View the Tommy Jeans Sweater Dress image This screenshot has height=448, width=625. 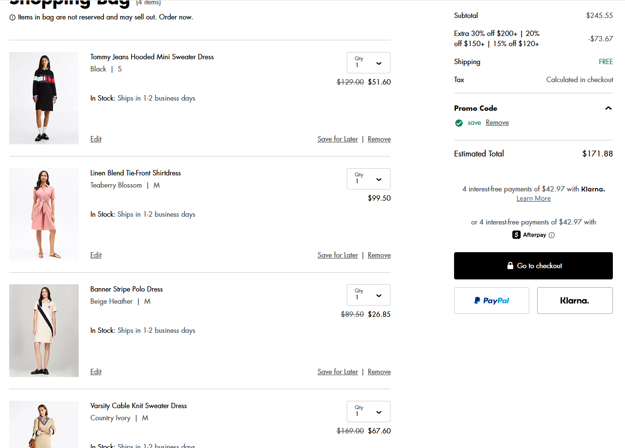pos(44,98)
